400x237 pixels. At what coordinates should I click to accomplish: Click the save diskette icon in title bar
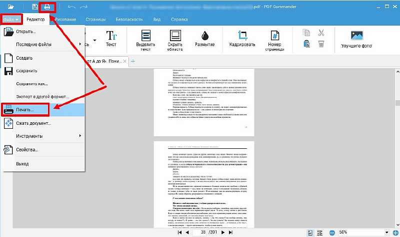[x=34, y=7]
